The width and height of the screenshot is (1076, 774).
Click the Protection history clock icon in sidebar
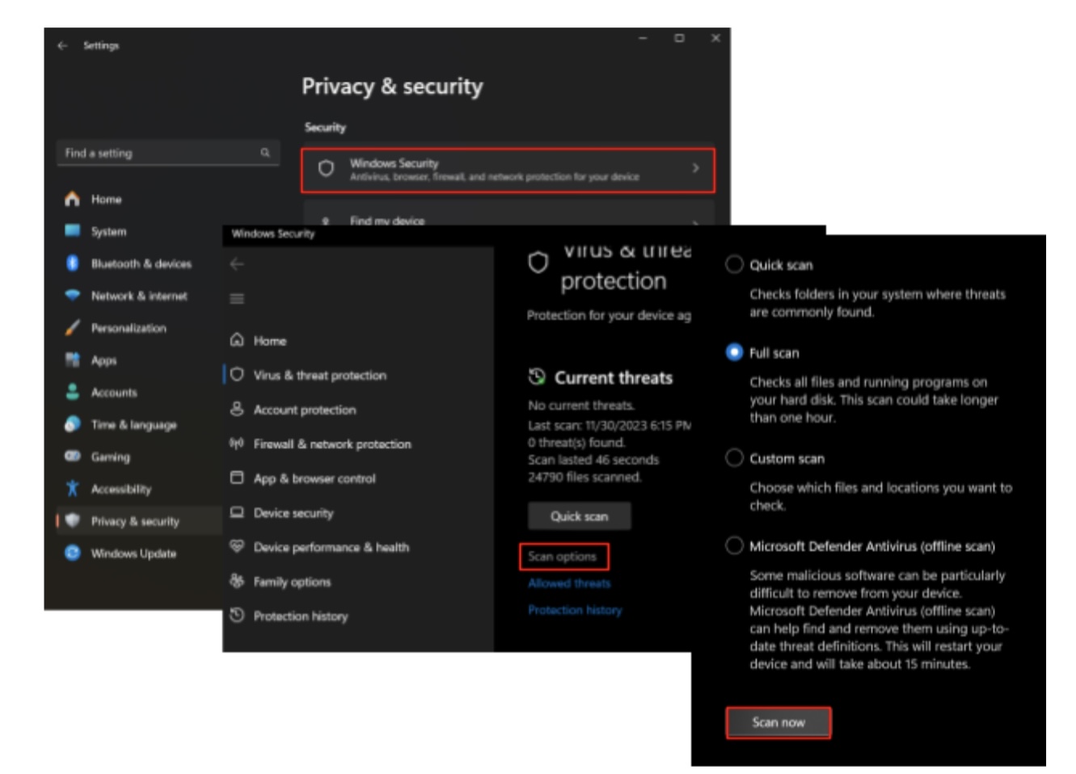[237, 616]
